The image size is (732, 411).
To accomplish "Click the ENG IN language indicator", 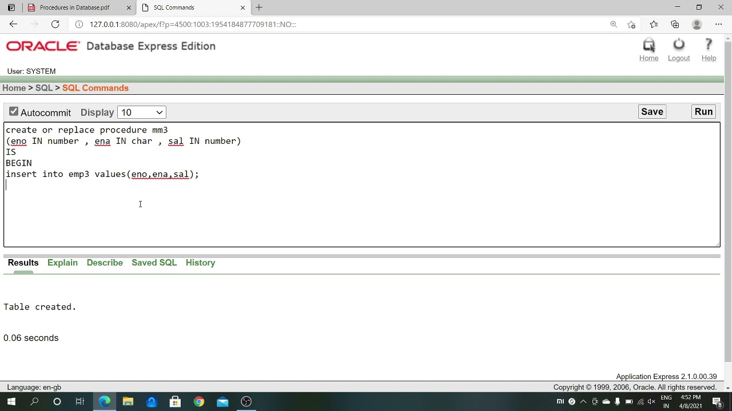I will 666,402.
